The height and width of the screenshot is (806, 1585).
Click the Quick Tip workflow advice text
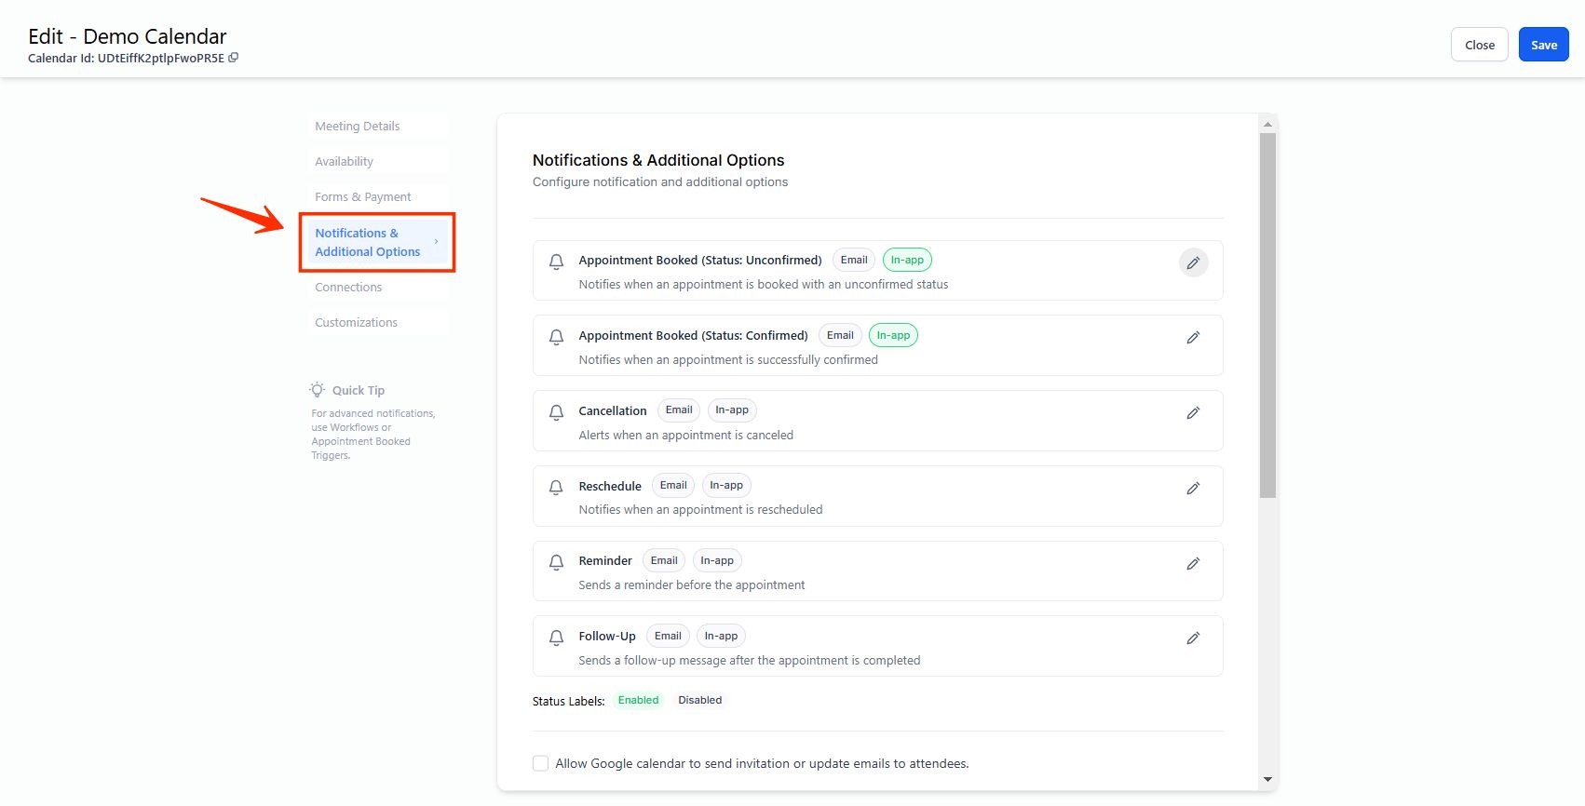pyautogui.click(x=373, y=435)
